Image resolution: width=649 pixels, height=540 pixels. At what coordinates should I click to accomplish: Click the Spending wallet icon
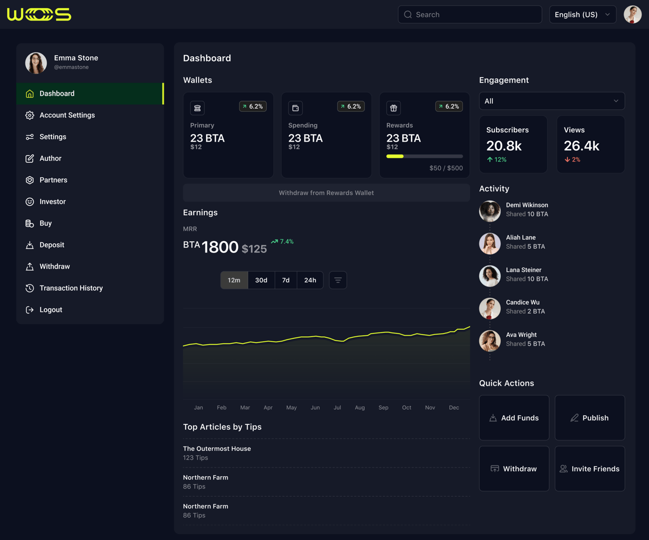[x=295, y=108]
